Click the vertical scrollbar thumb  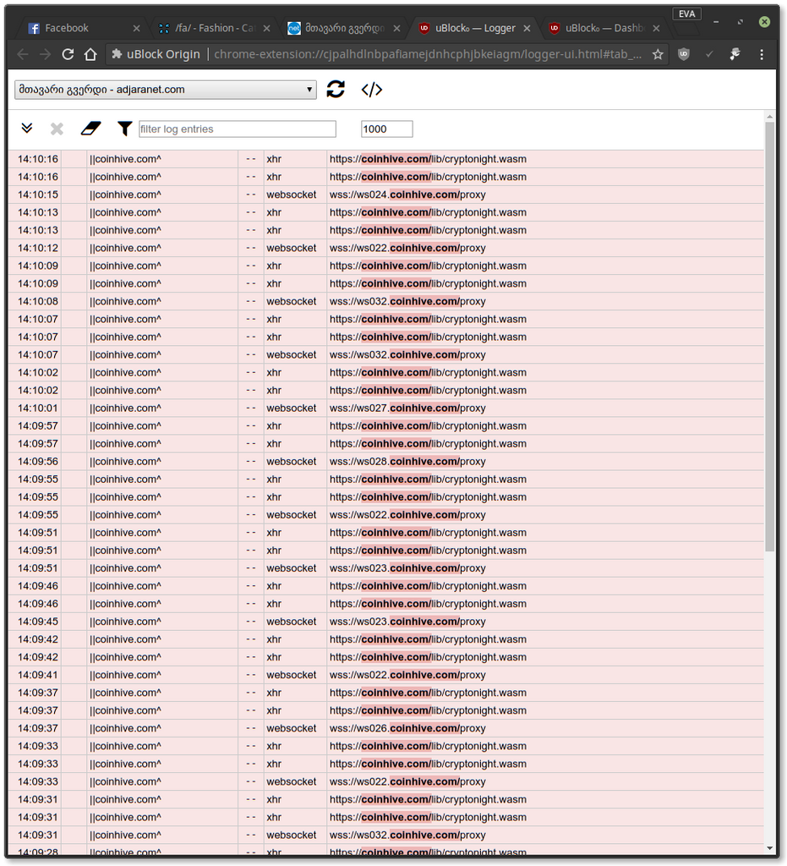(769, 336)
